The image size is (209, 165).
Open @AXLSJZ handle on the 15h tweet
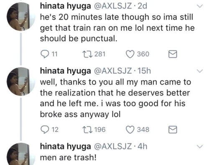(113, 71)
